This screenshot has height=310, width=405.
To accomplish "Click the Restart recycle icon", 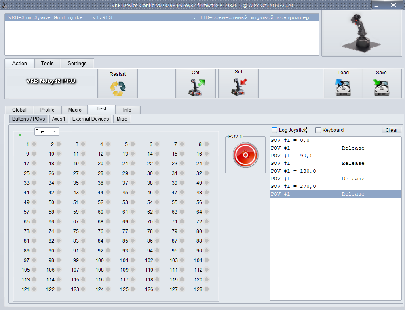I will pos(118,88).
